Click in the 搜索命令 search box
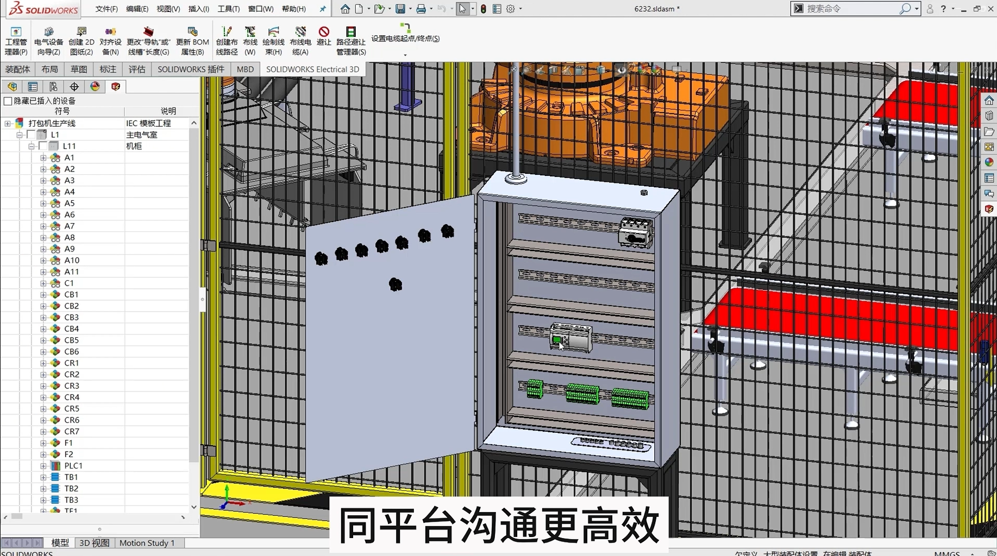This screenshot has width=997, height=556. coord(850,9)
